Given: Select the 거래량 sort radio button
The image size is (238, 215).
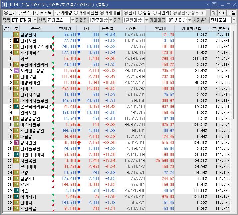Looking at the screenshot, I should (57, 13).
